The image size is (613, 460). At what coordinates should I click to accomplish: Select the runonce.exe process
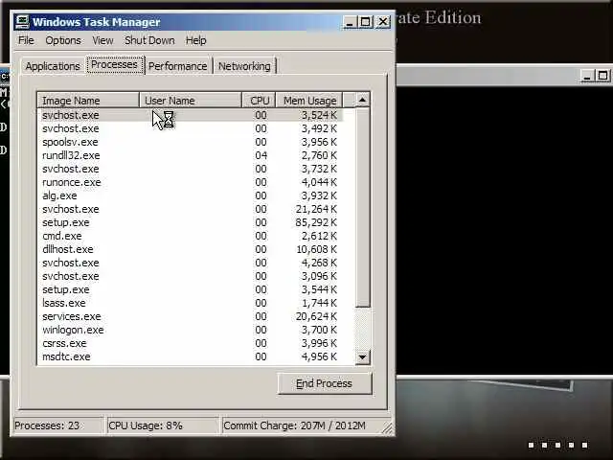point(190,182)
